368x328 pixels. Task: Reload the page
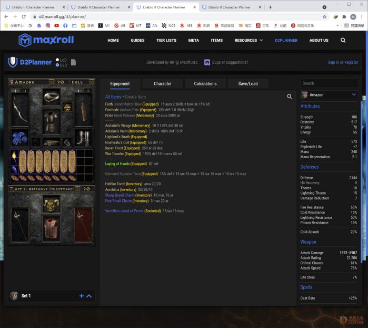click(x=24, y=17)
